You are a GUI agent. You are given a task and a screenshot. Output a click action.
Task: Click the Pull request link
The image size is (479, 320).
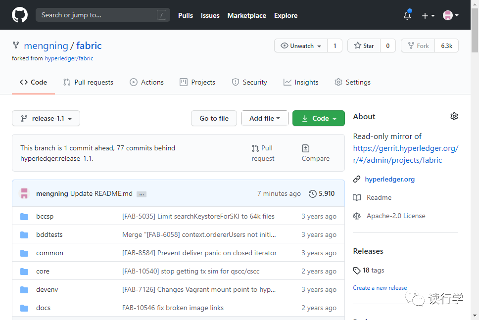coord(263,153)
